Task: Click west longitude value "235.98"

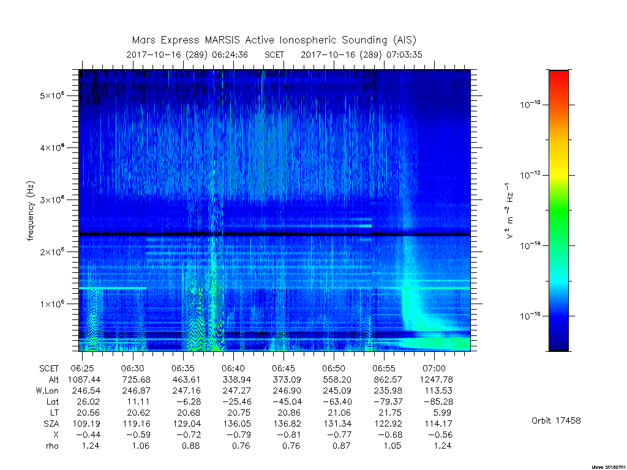Action: pos(388,390)
